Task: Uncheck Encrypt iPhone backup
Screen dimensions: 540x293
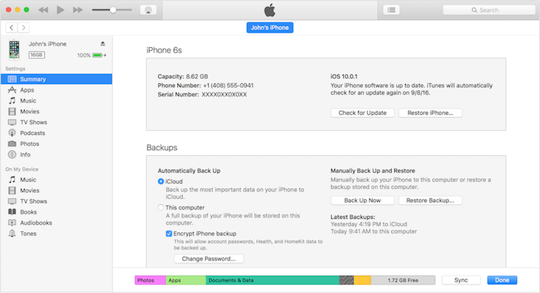Action: click(x=169, y=234)
